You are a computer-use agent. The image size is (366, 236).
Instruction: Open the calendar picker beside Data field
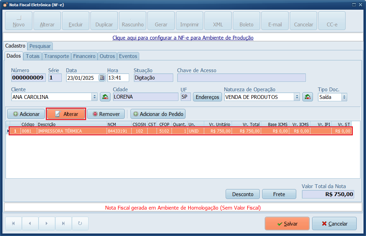[x=102, y=78]
